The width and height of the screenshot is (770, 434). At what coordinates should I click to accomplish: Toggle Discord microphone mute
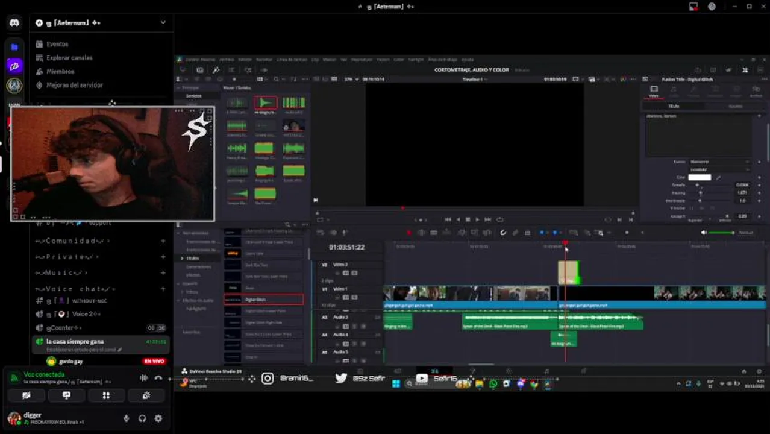pos(126,418)
